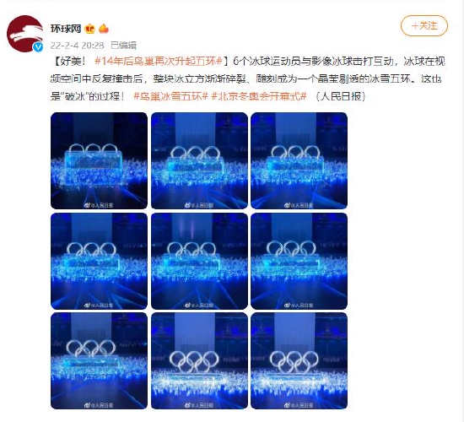Click the orange flame icon next to username
The width and height of the screenshot is (464, 422).
click(104, 29)
